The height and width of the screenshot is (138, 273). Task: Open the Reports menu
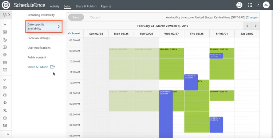click(106, 6)
